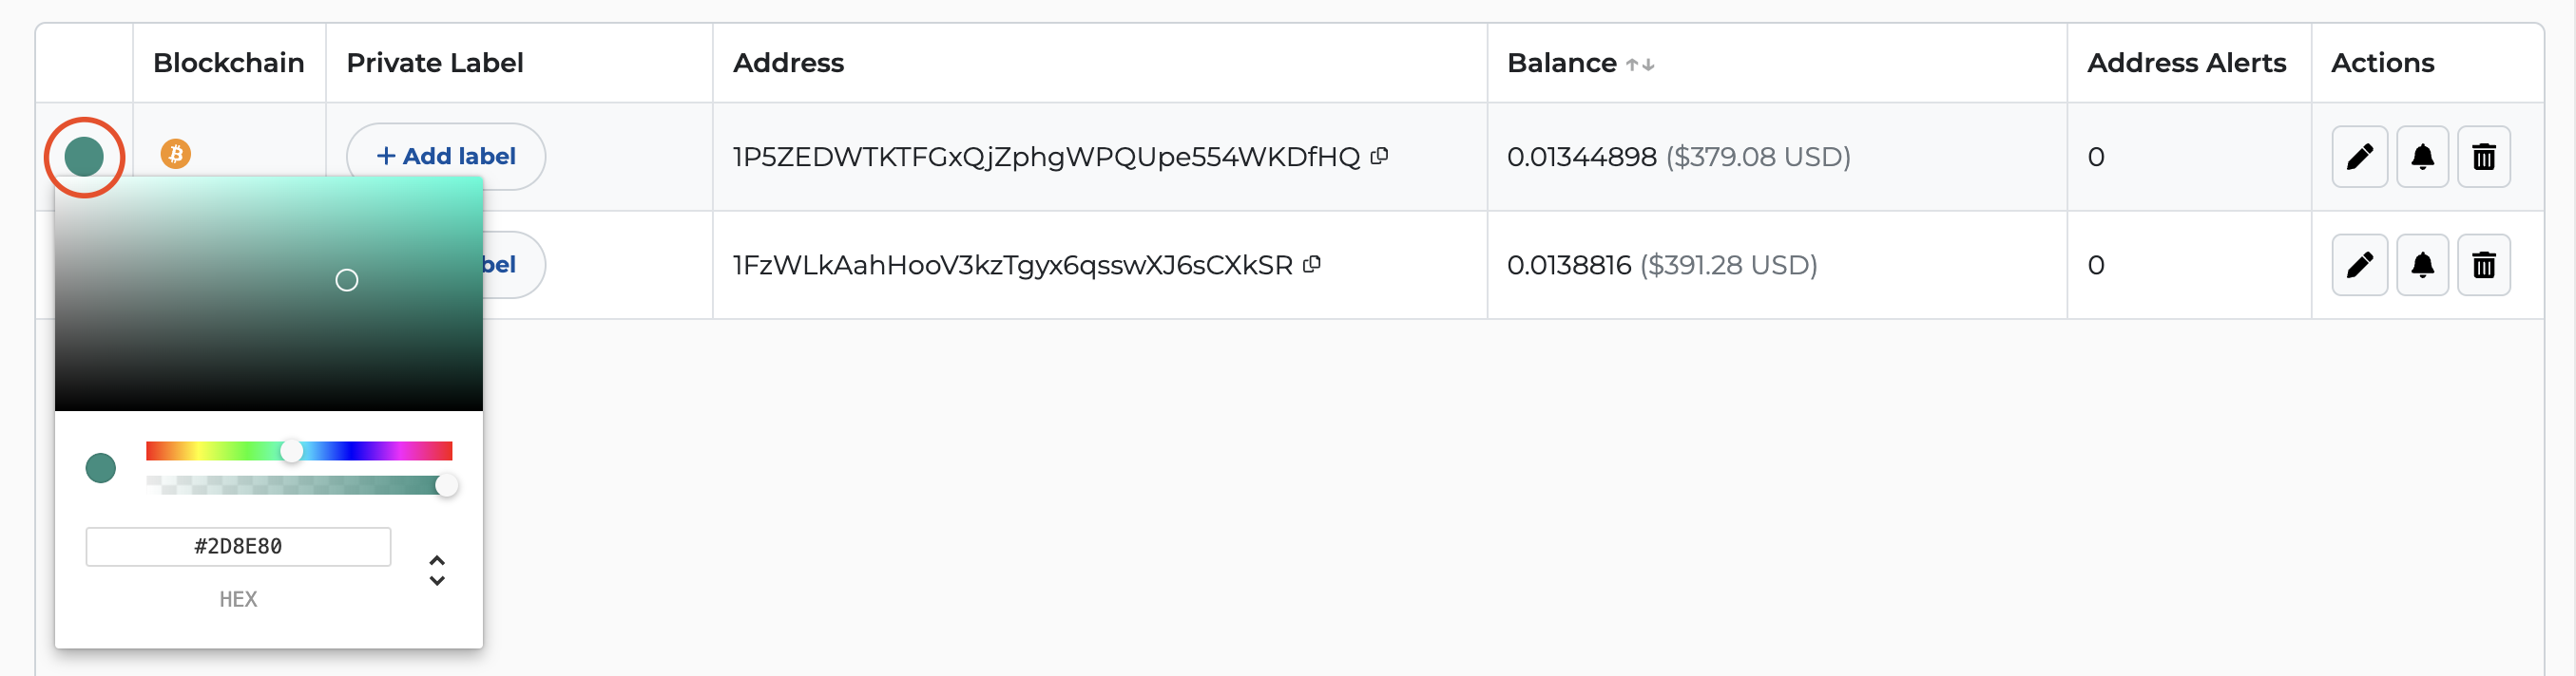This screenshot has width=2576, height=676.
Task: Sort the table by Balance
Action: (x=1640, y=64)
